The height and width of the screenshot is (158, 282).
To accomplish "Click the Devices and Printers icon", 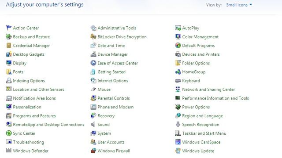I will [178, 54].
